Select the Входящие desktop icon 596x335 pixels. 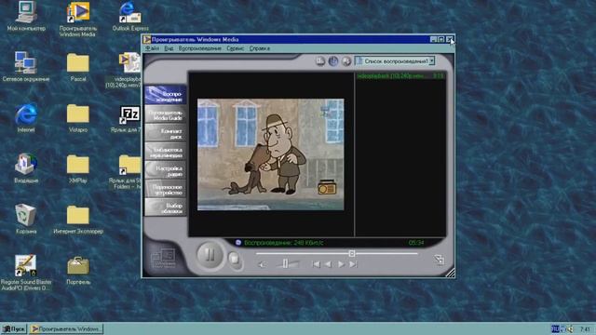coord(26,168)
